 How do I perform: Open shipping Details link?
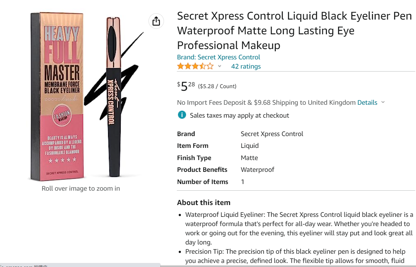click(367, 103)
